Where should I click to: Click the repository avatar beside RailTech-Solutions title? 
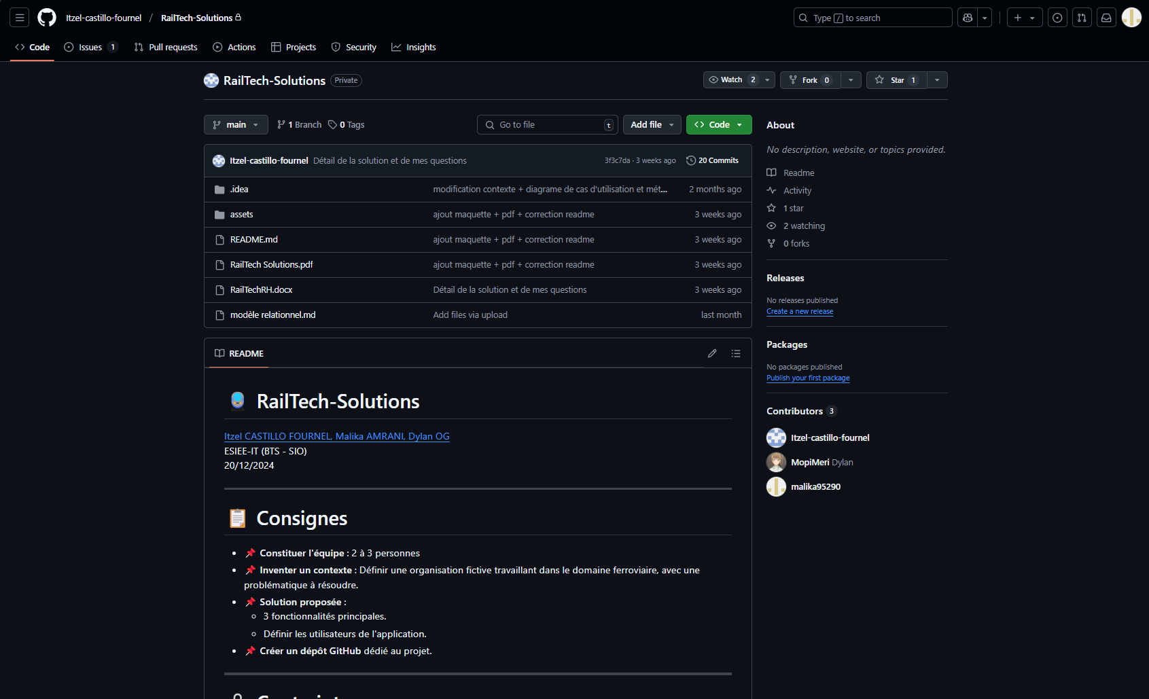pos(211,80)
